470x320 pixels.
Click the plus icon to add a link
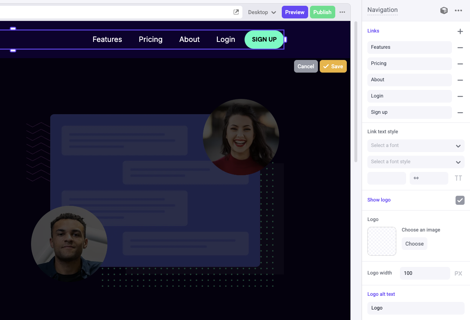[460, 31]
